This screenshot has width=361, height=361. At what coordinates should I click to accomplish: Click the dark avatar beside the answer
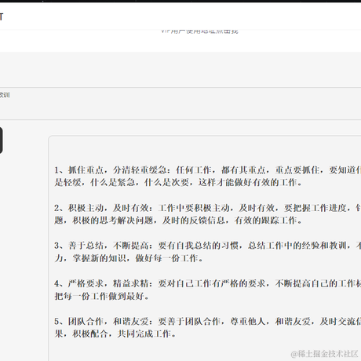[x=1, y=140]
